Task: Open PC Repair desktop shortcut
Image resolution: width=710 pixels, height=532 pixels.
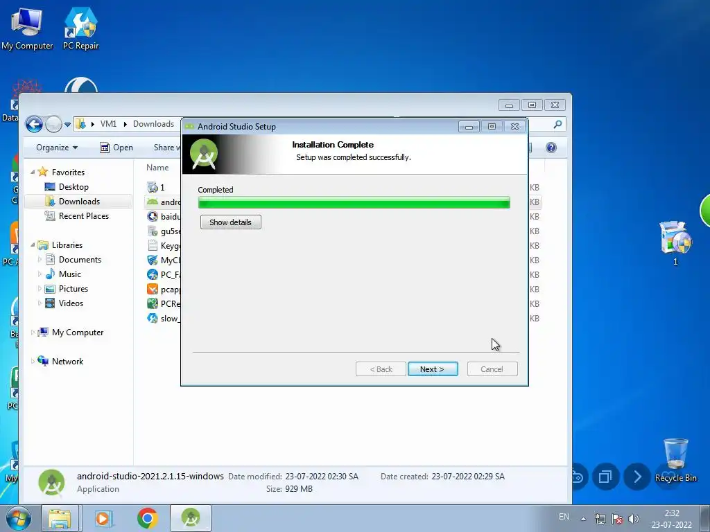Action: point(80,28)
